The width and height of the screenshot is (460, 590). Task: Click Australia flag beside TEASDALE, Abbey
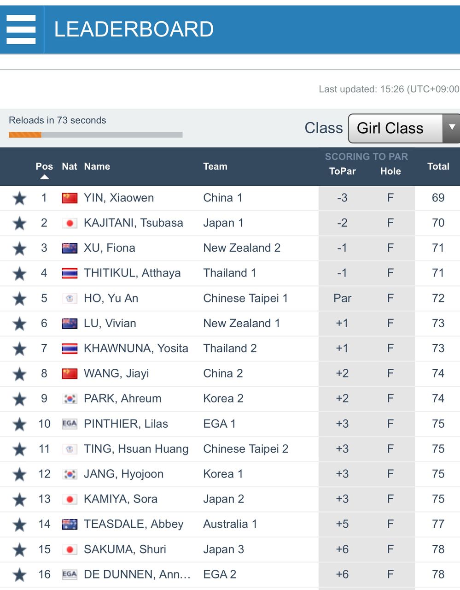(x=70, y=524)
